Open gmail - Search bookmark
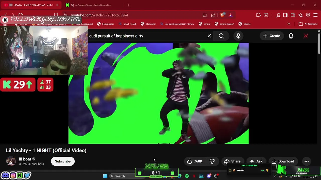 click(x=127, y=24)
